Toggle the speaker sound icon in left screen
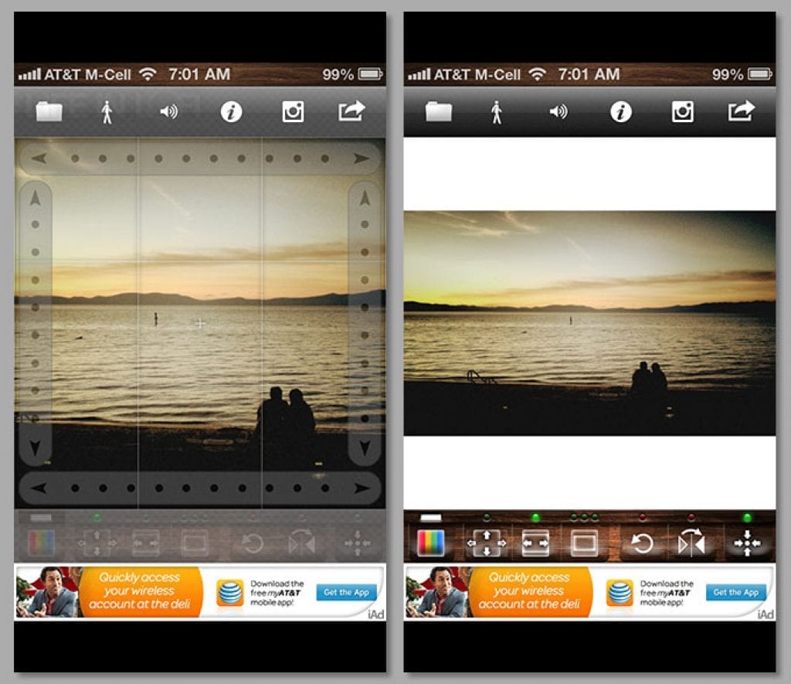This screenshot has width=791, height=684. (x=168, y=111)
